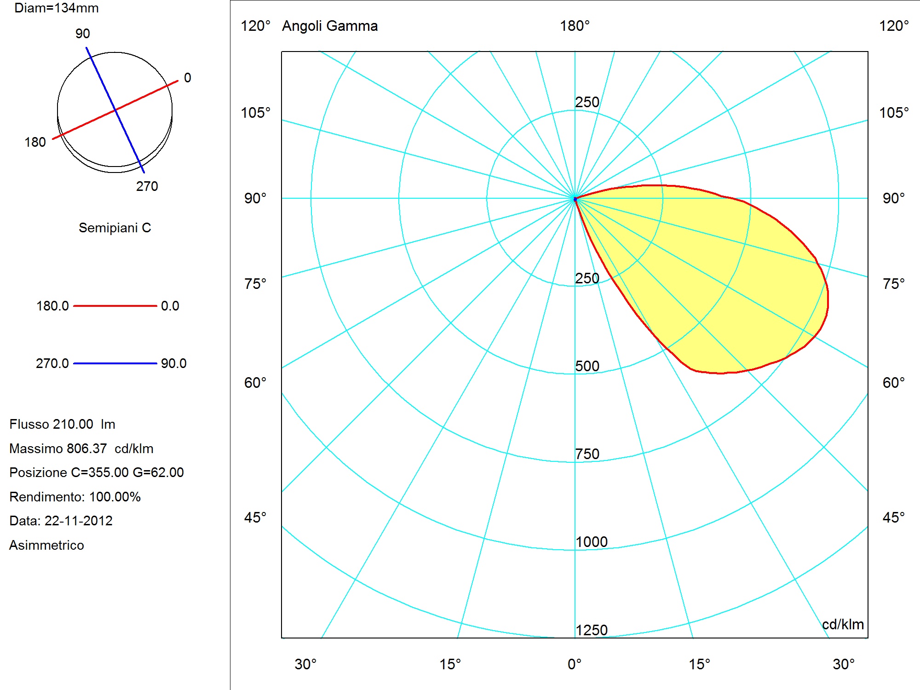Viewport: 920px width, 690px height.
Task: Click the 'Massimo 806.37 cd/klm' line
Action: click(81, 448)
